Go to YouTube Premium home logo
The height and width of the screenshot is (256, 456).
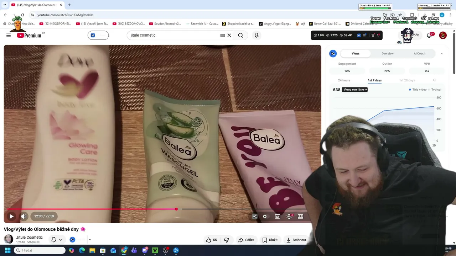point(29,35)
